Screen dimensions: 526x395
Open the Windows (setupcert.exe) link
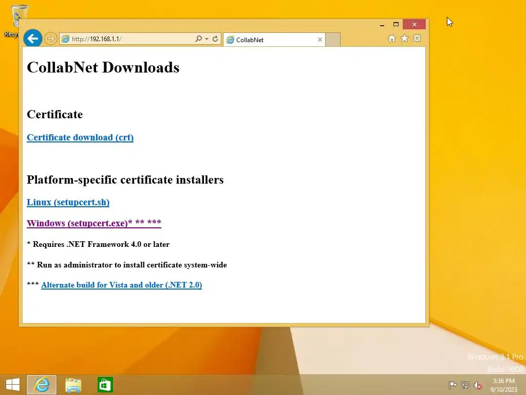pos(94,223)
